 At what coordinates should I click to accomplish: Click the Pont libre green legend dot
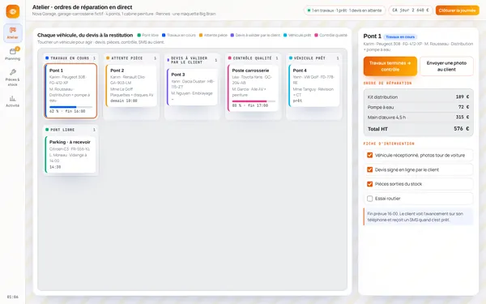(x=139, y=35)
